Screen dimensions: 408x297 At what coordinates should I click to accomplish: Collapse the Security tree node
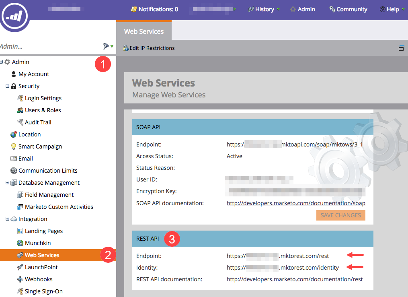pos(8,86)
